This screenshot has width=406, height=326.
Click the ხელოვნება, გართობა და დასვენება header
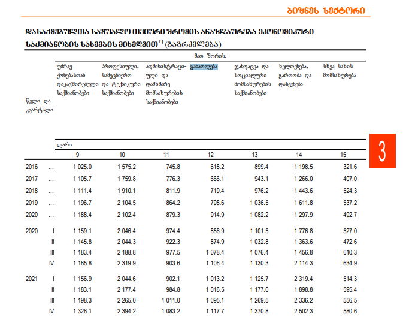(x=296, y=75)
